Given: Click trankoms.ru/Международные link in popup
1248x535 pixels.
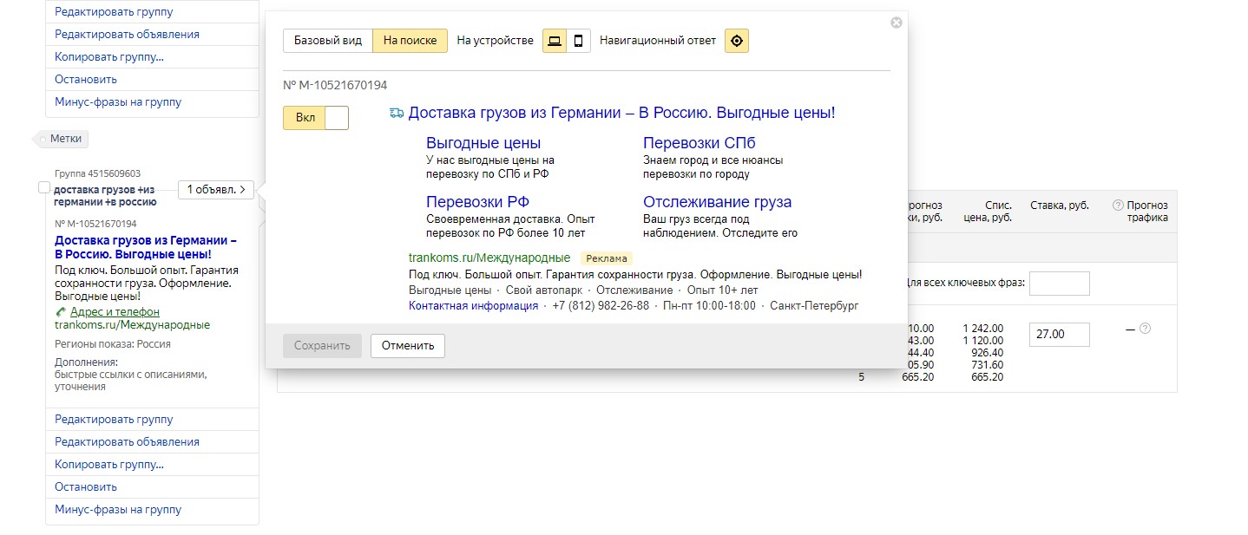Looking at the screenshot, I should [489, 258].
